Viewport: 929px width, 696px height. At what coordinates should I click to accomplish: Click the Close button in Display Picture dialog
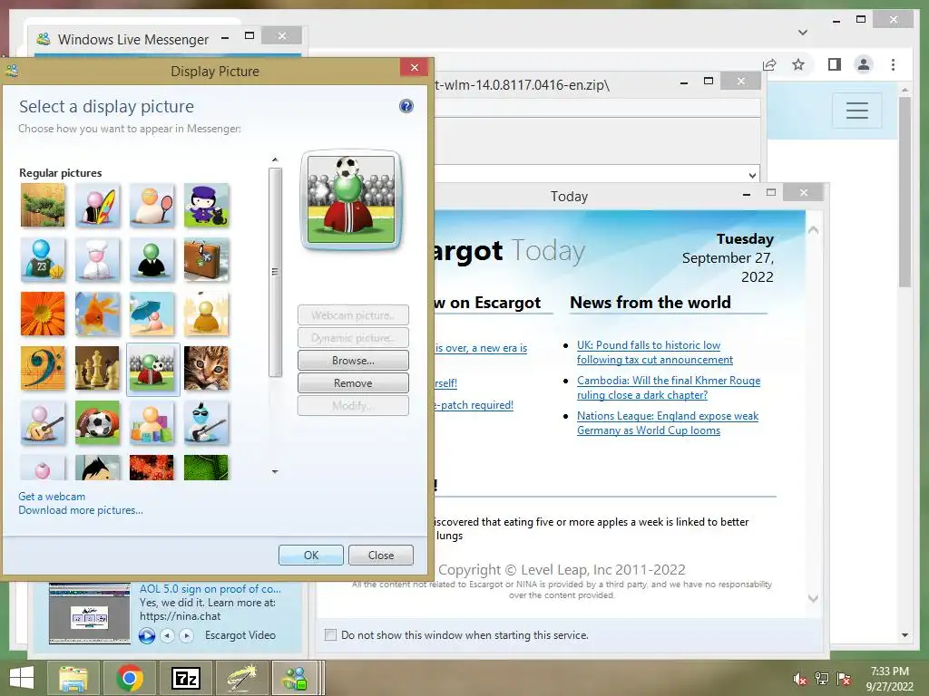(381, 556)
